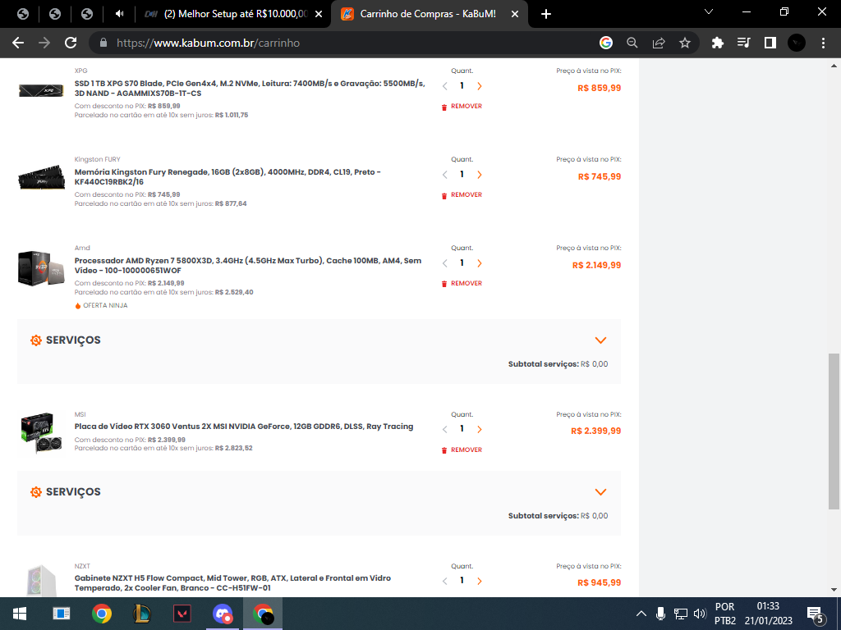This screenshot has height=630, width=841.
Task: Open the Placa de Vídeo RTX 3060 link
Action: coord(243,427)
